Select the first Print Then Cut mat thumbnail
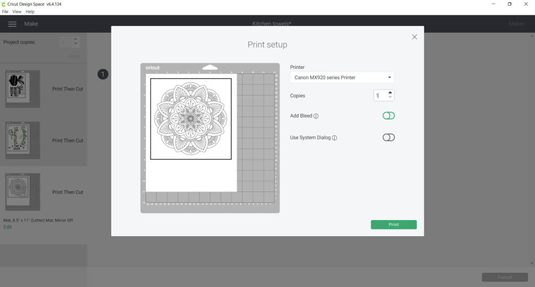The image size is (535, 287). tap(22, 89)
